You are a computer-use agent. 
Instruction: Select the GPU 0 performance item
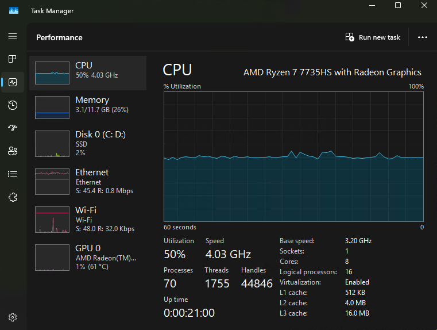click(88, 257)
